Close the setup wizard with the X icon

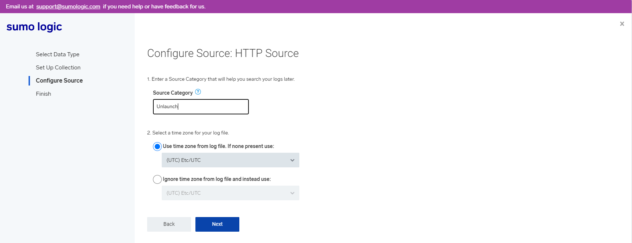point(622,24)
